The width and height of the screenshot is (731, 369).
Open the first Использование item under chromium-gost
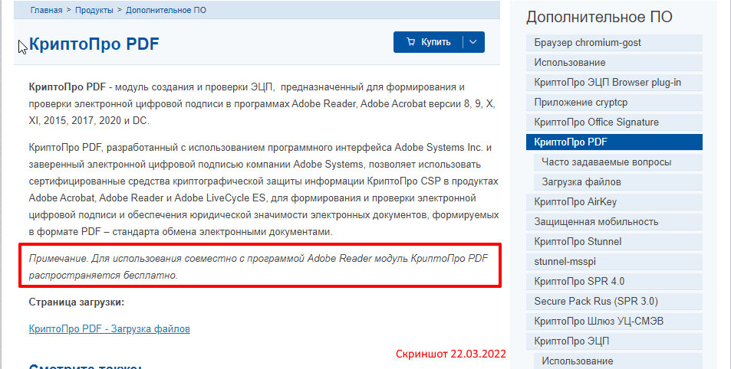click(614, 62)
